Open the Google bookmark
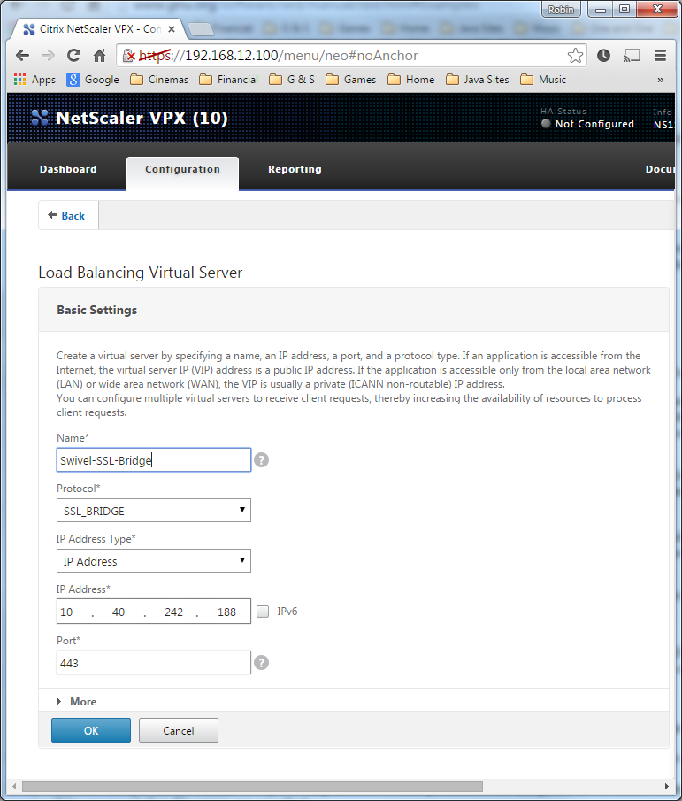Screen dimensions: 682x801 (x=93, y=80)
